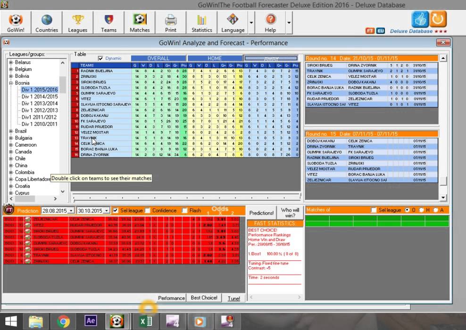Click the blue EU badge
Screen dimensions: 466x330
381,31
